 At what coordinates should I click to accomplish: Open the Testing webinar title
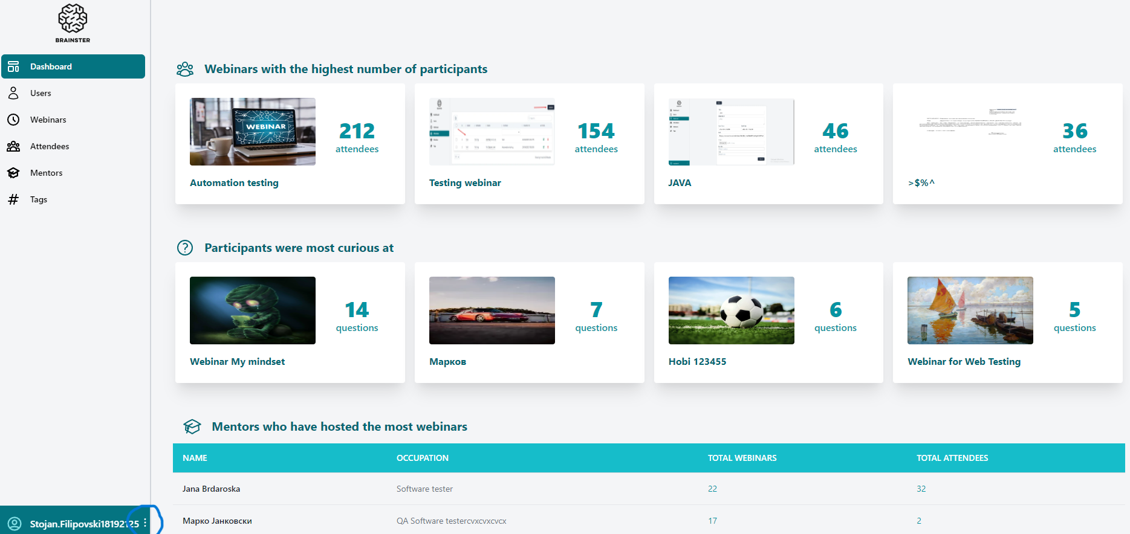(465, 183)
